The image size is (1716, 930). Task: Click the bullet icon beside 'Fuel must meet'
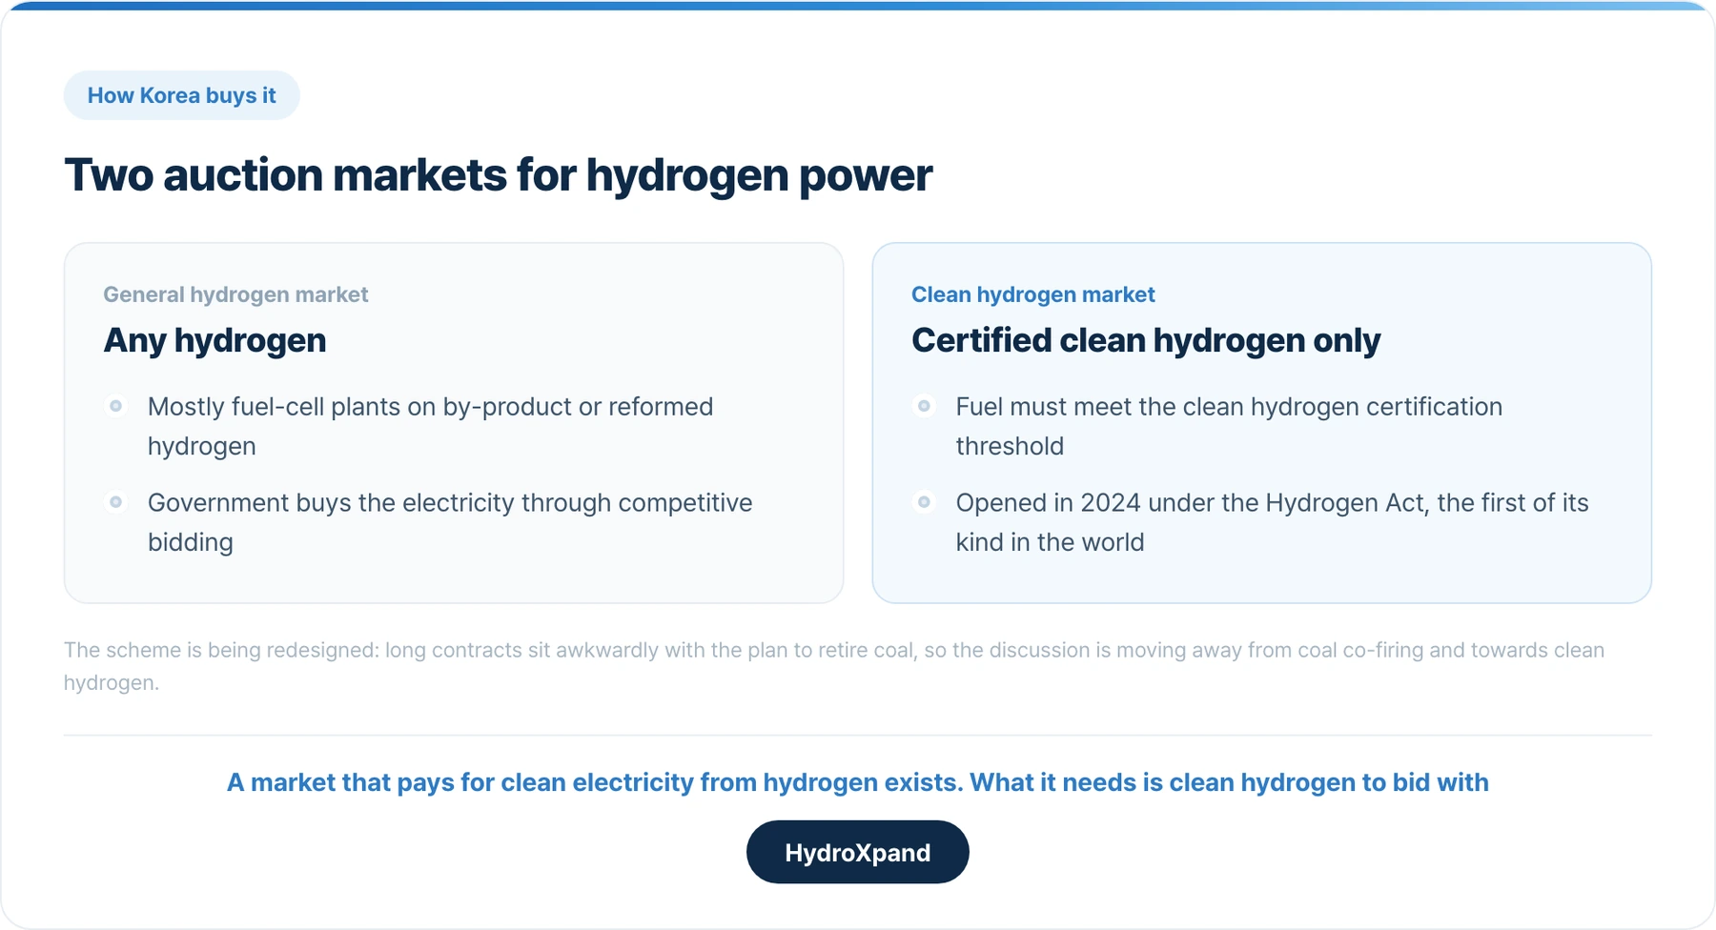click(x=924, y=406)
